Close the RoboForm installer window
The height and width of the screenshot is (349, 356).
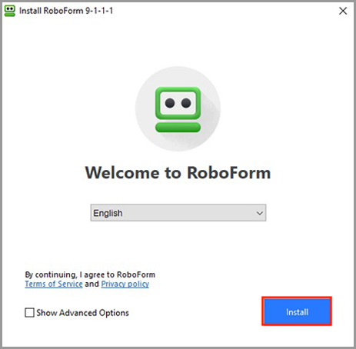[343, 11]
